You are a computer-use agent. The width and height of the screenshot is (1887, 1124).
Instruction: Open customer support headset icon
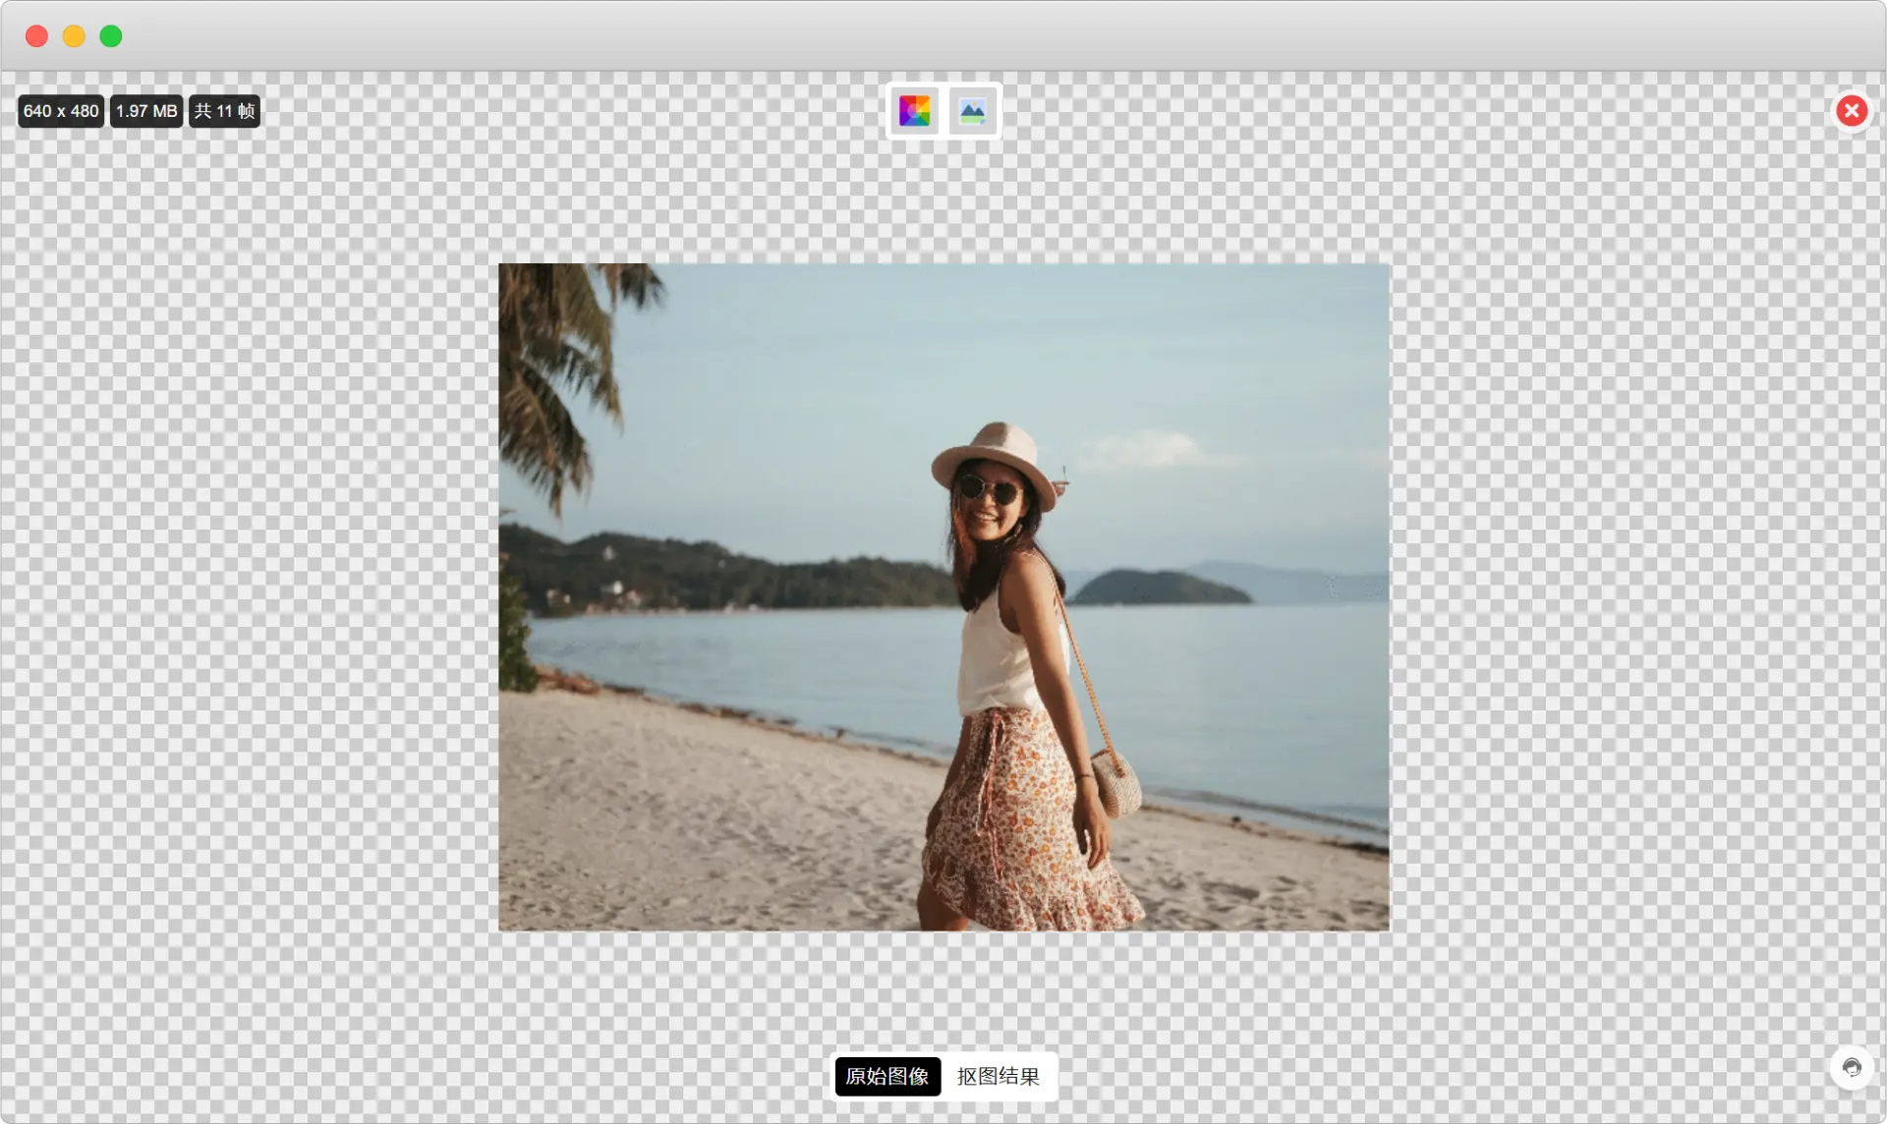click(x=1852, y=1067)
